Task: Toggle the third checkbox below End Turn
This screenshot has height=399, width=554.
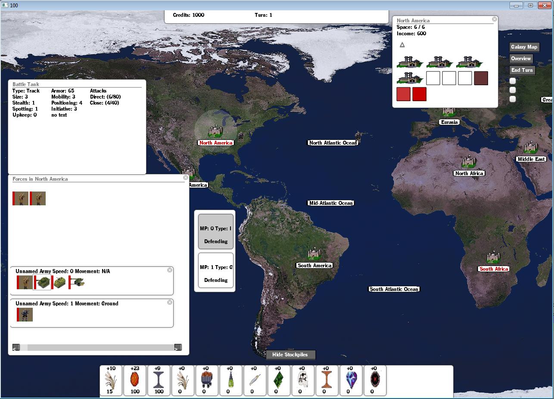Action: [x=513, y=99]
